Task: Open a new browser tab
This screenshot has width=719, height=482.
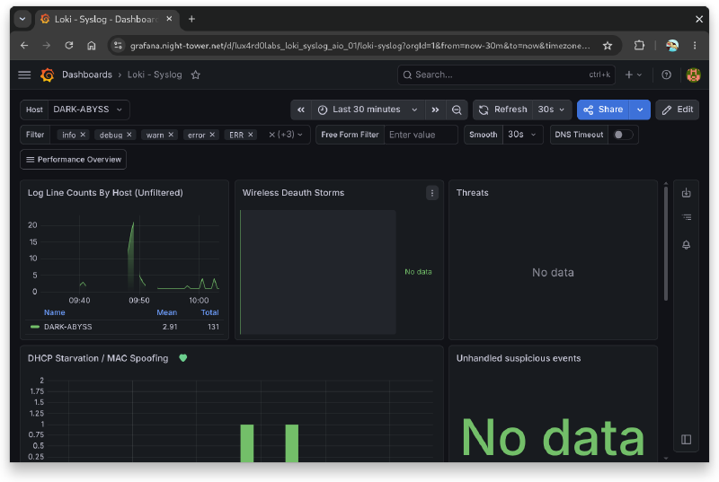Action: tap(191, 19)
